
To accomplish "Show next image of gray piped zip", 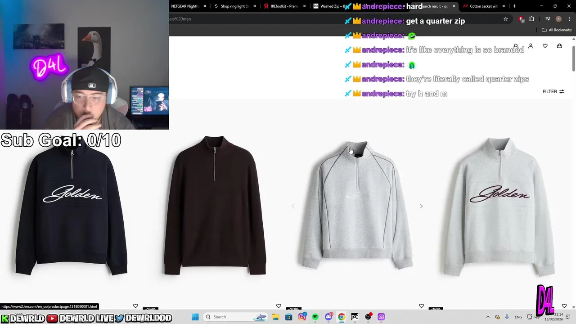I will (421, 206).
